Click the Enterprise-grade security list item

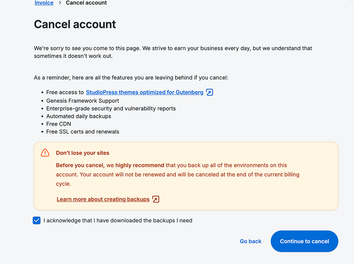tap(111, 108)
